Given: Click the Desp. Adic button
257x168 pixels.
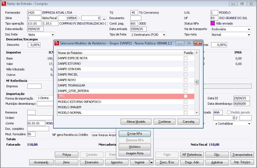Looking at the screenshot, I should [192, 162].
